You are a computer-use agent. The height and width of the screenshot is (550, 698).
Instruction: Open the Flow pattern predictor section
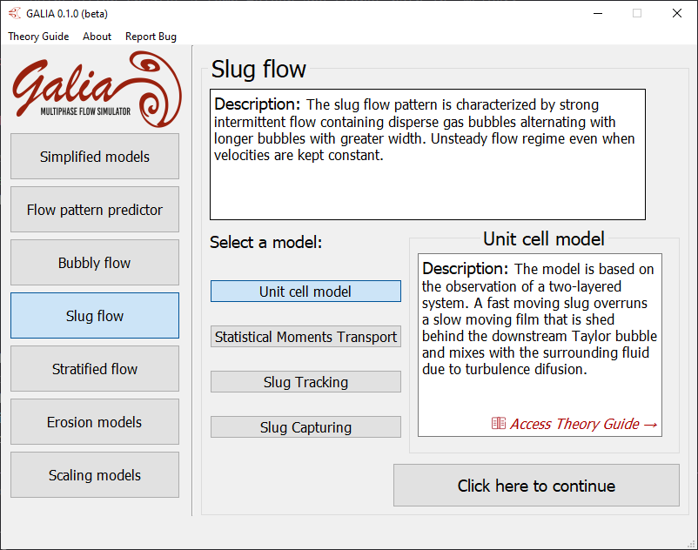click(95, 210)
